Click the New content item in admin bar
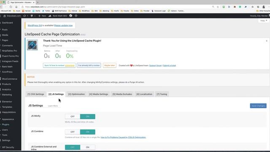Viewport: 270px width, 152px height. (x=42, y=16)
